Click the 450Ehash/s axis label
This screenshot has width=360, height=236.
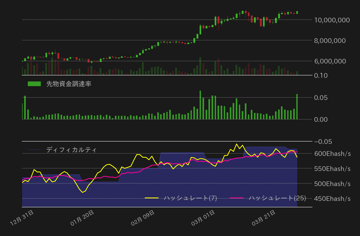(x=332, y=199)
